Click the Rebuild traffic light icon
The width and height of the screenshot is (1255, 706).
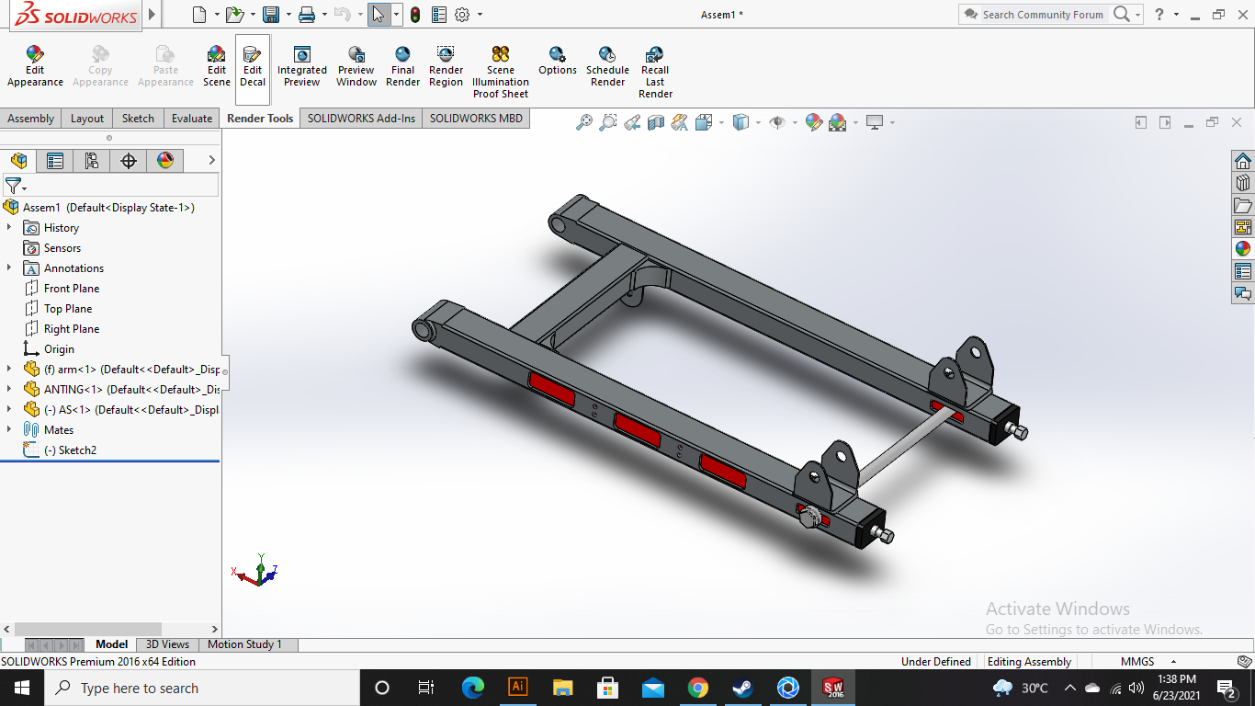[415, 15]
